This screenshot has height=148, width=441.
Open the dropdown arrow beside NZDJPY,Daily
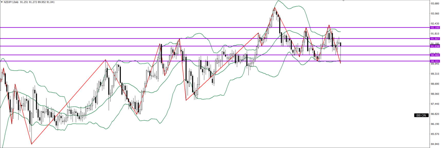2,2
